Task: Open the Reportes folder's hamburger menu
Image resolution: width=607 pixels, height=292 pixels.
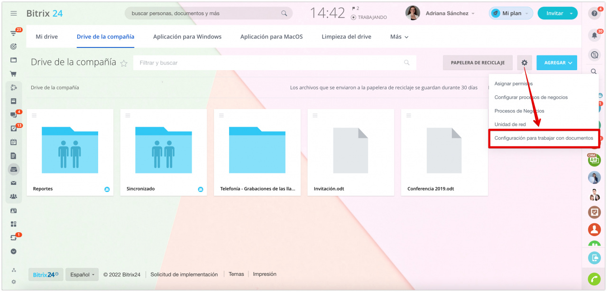Action: (x=34, y=115)
